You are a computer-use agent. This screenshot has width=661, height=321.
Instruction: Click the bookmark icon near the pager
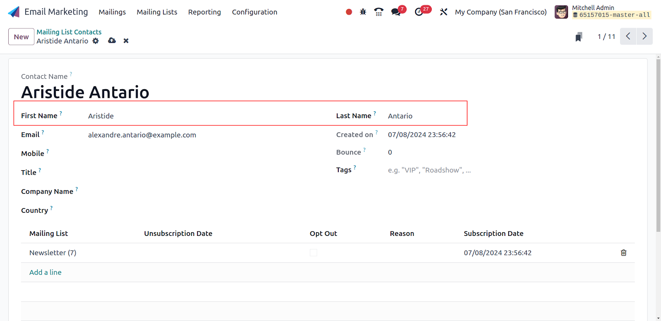579,37
